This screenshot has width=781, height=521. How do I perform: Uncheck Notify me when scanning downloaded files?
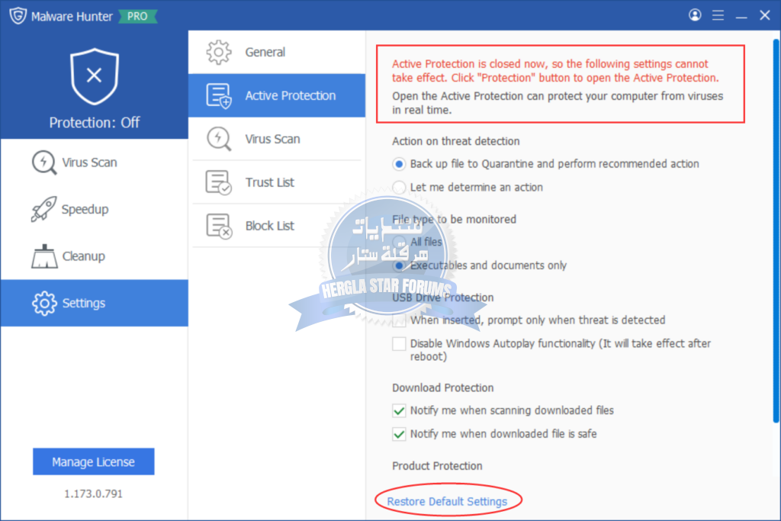(x=399, y=411)
